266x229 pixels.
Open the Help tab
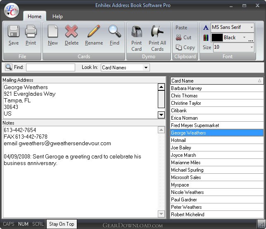pyautogui.click(x=57, y=17)
